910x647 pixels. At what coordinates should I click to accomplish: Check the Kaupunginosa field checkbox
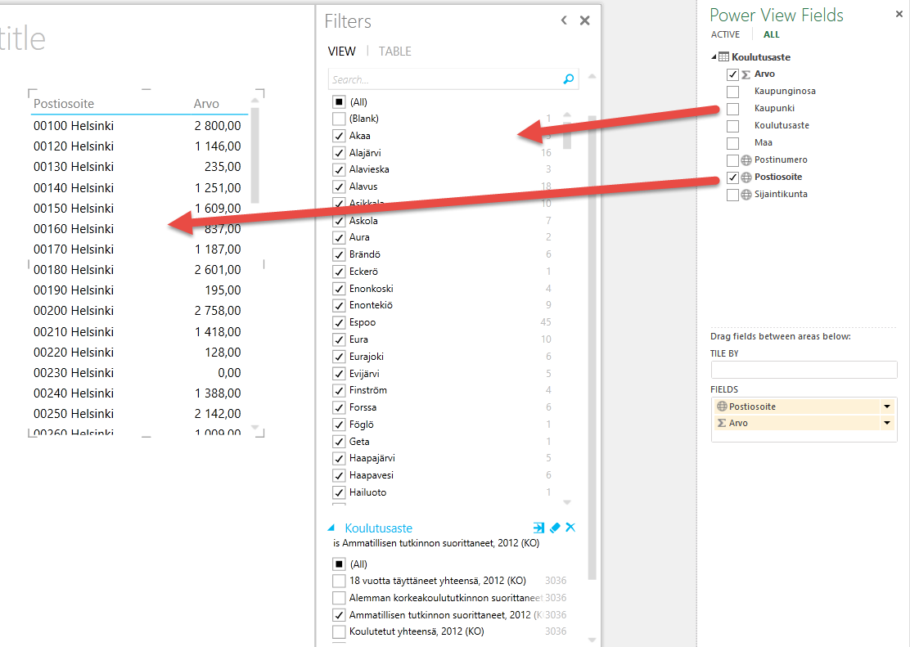(x=732, y=92)
